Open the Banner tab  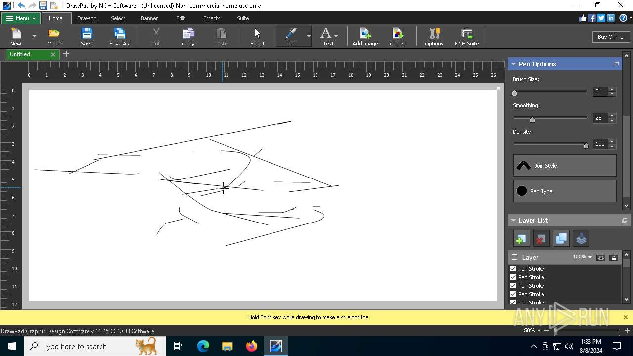tap(149, 18)
